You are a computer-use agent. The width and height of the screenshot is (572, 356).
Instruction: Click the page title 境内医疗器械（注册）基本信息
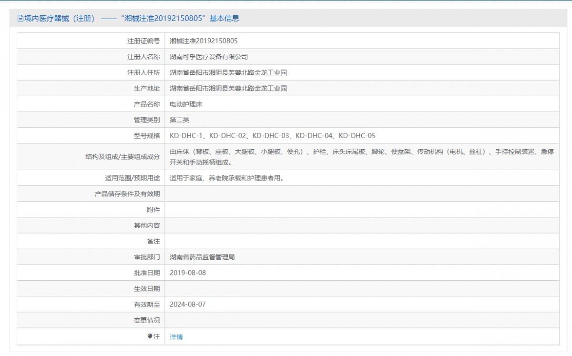(x=132, y=19)
